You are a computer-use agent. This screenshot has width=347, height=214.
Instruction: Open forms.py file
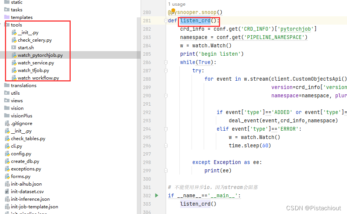(21, 177)
